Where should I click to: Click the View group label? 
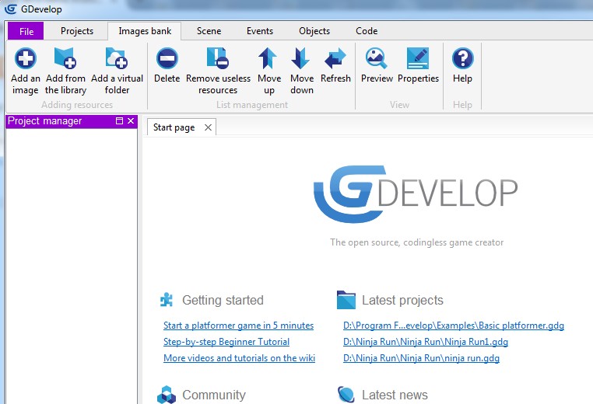399,105
